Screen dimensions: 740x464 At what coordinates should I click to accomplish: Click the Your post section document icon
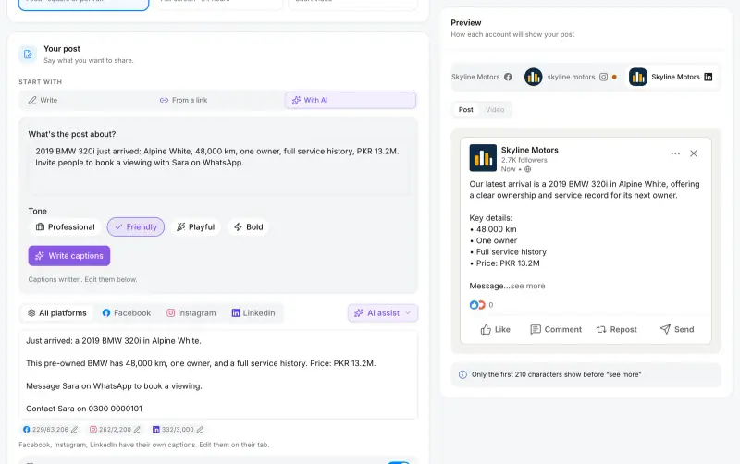pyautogui.click(x=28, y=55)
